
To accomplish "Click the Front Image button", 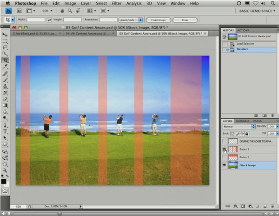I will click(x=158, y=20).
